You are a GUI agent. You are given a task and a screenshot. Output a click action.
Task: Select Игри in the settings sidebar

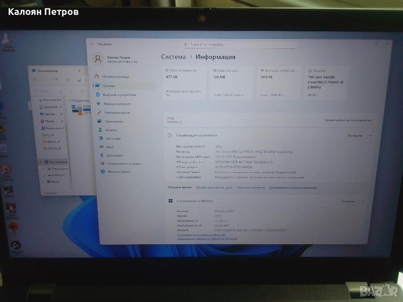click(x=110, y=147)
